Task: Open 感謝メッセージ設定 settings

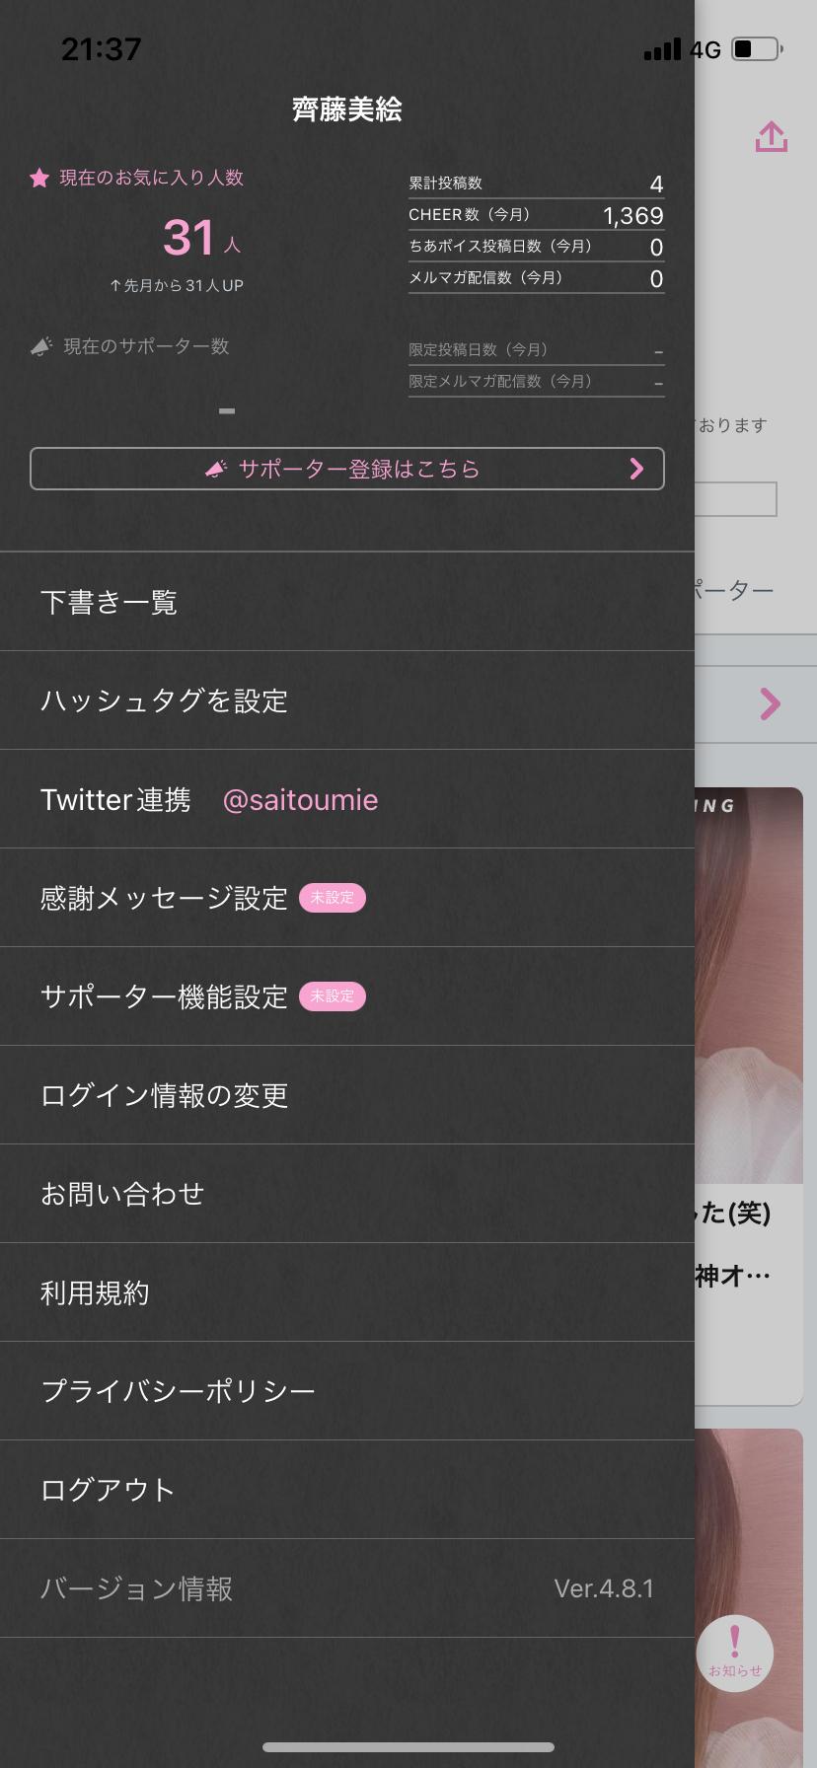Action: tap(347, 898)
